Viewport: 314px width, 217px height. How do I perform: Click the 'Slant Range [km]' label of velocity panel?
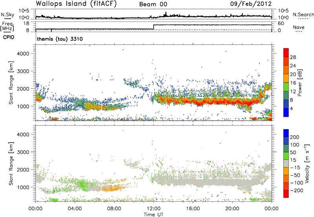click(x=11, y=164)
